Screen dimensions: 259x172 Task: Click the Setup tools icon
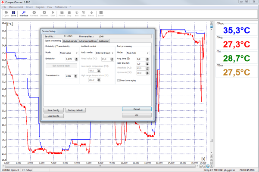(84, 13)
